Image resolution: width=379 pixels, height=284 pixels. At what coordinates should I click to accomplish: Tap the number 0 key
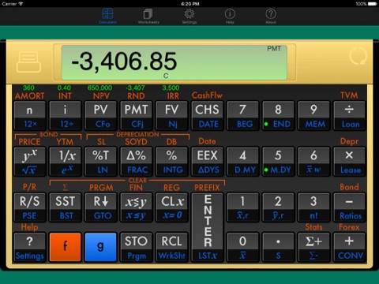coord(242,247)
